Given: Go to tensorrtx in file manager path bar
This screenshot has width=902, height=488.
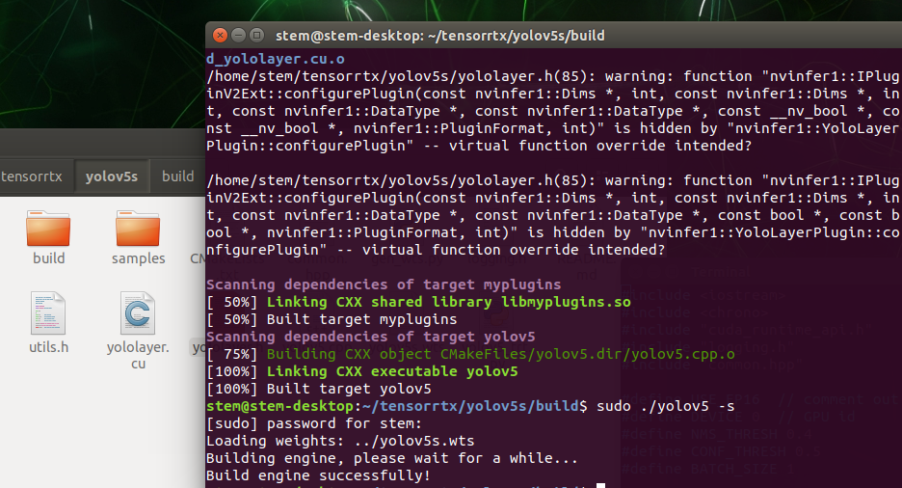Looking at the screenshot, I should click(x=32, y=176).
